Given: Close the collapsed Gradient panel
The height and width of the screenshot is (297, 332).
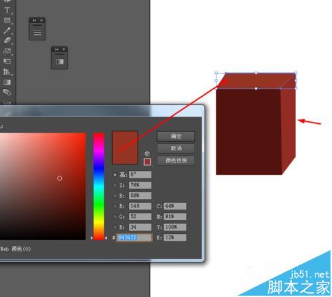Looking at the screenshot, I should click(x=64, y=49).
